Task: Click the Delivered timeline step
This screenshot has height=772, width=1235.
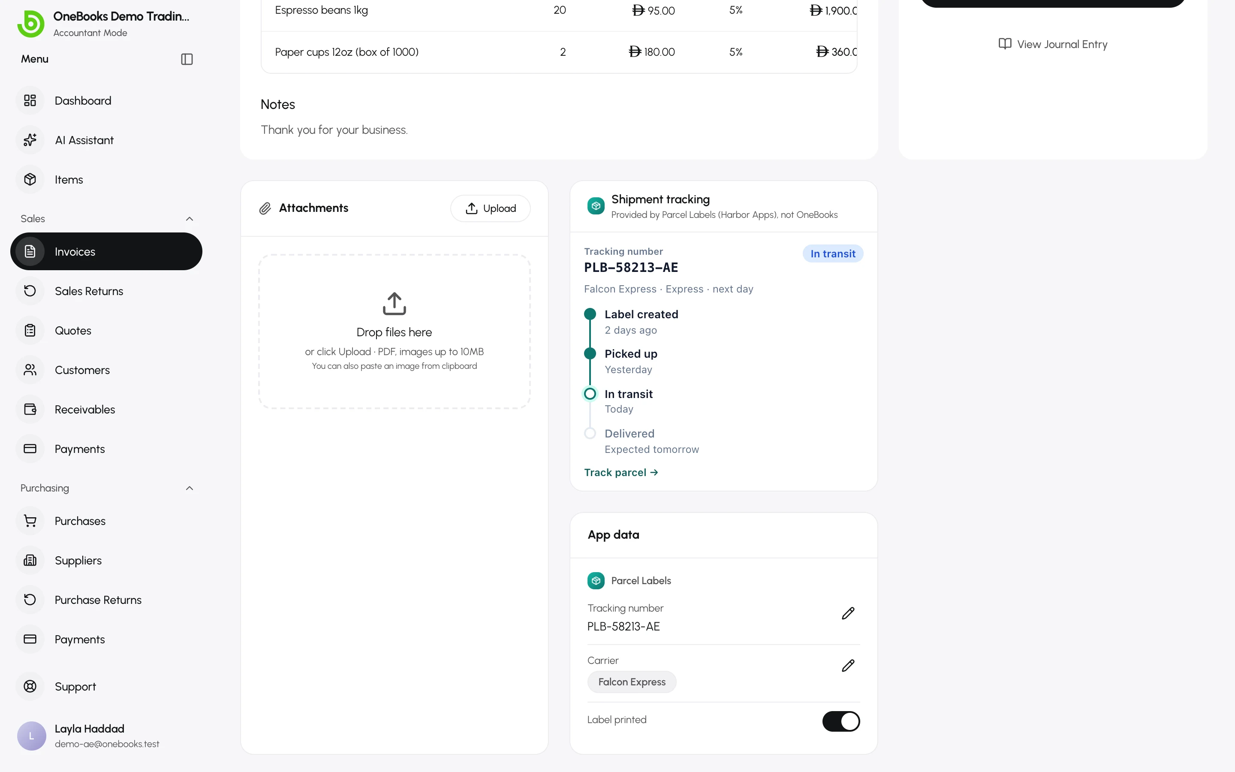Action: point(642,441)
